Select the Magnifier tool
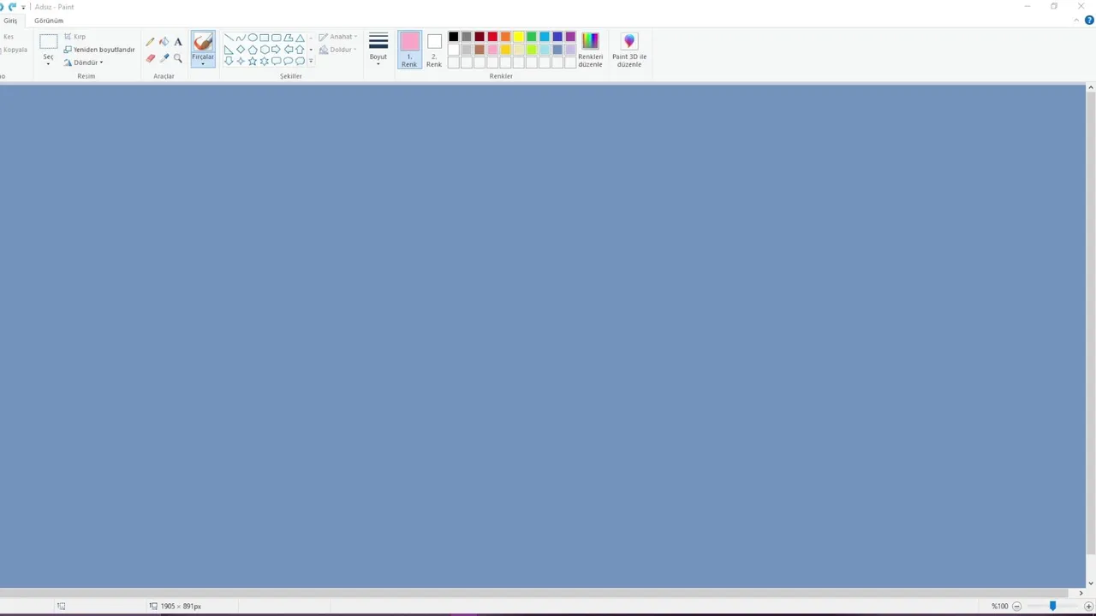The height and width of the screenshot is (616, 1096). [x=178, y=58]
